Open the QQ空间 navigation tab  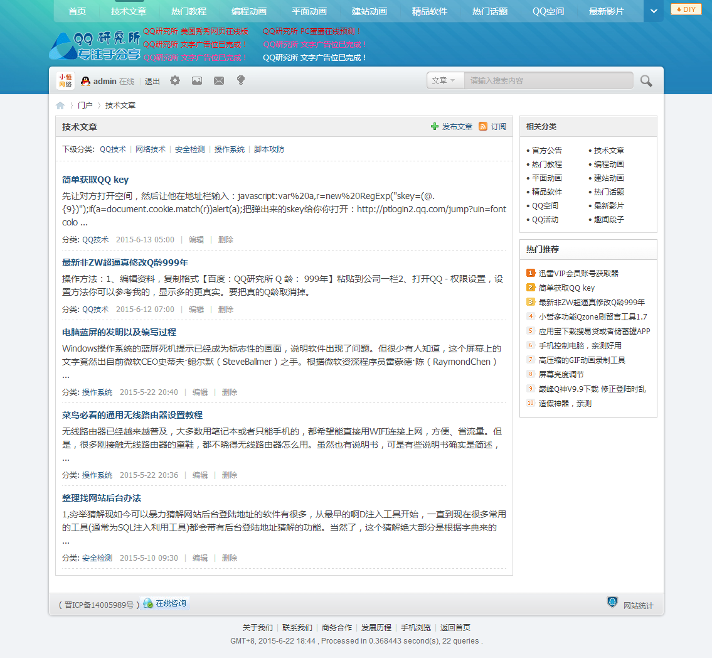(x=548, y=11)
